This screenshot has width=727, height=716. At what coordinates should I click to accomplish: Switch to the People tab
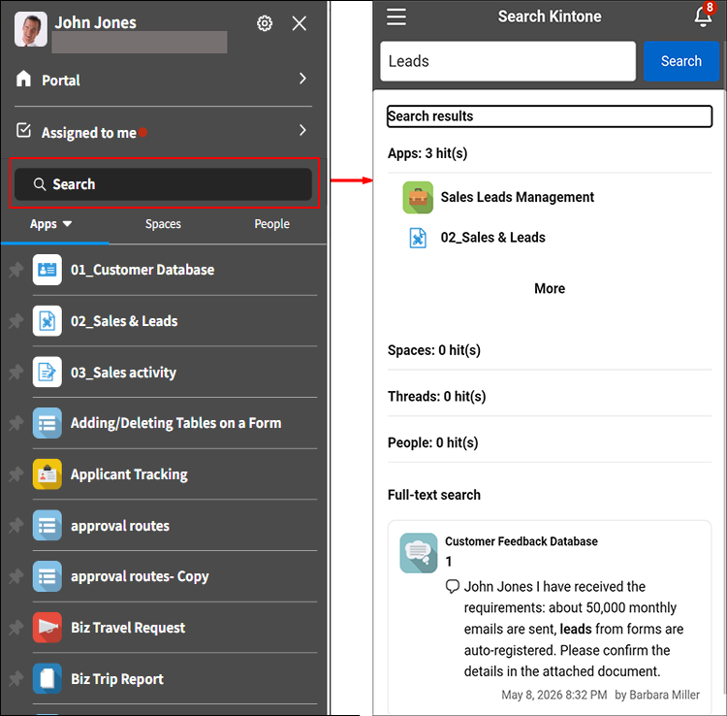(x=271, y=224)
